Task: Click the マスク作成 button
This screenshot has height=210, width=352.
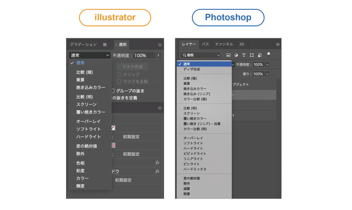Action: 132,67
